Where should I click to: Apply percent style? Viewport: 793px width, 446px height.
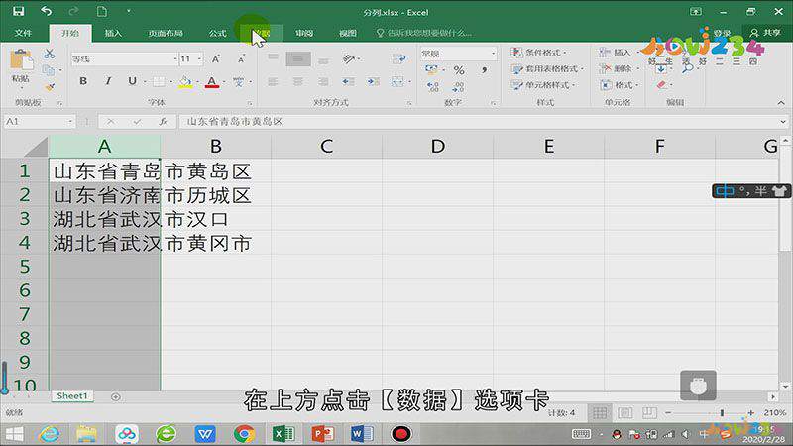(459, 70)
